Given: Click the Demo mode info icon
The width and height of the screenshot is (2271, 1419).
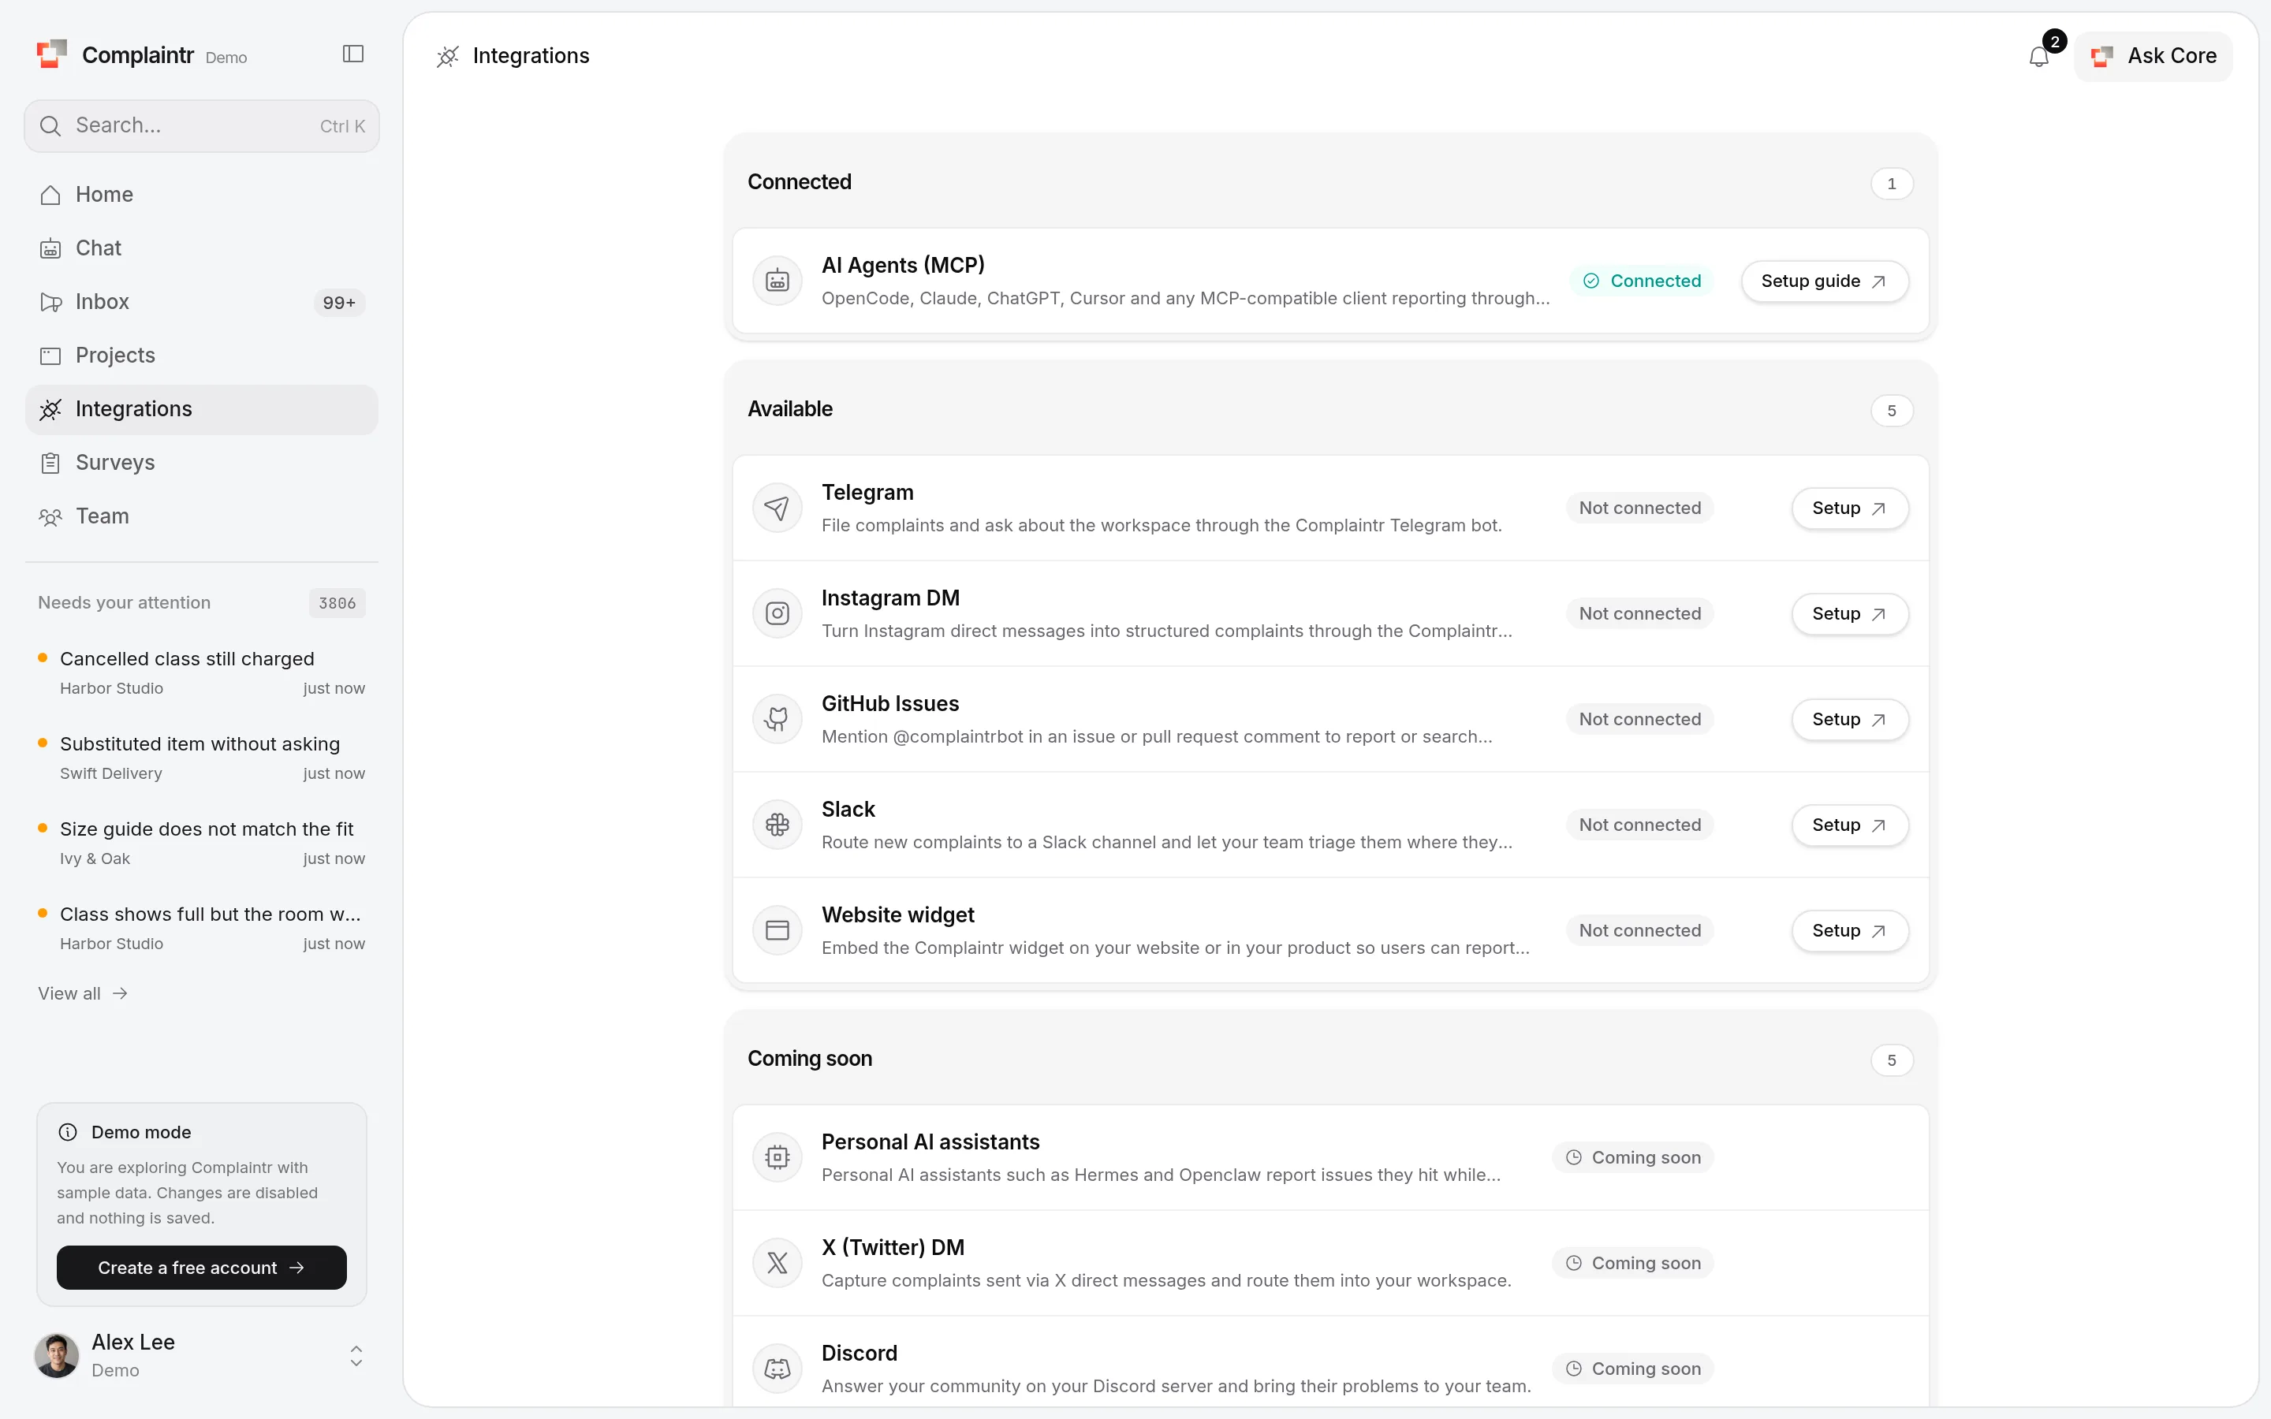Looking at the screenshot, I should [x=68, y=1132].
